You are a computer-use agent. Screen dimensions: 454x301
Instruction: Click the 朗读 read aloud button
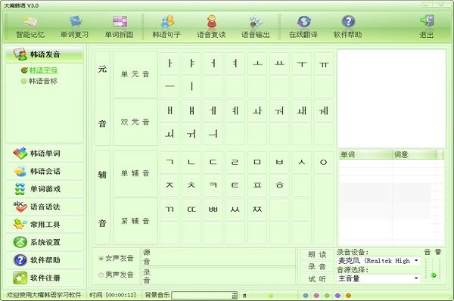(317, 255)
